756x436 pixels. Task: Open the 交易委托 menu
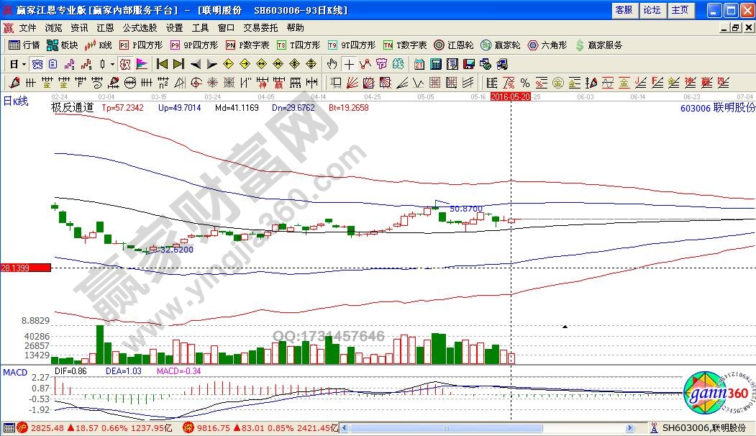pos(260,27)
